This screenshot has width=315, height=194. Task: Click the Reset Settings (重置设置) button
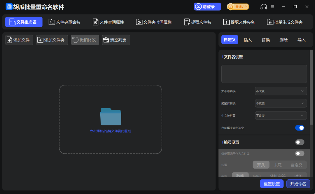click(x=272, y=184)
